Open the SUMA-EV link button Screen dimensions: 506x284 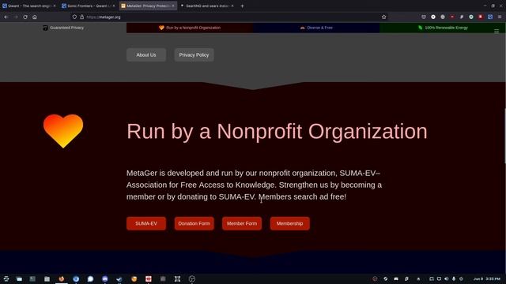click(x=146, y=223)
